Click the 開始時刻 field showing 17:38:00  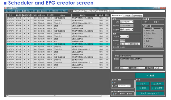(x=126, y=25)
